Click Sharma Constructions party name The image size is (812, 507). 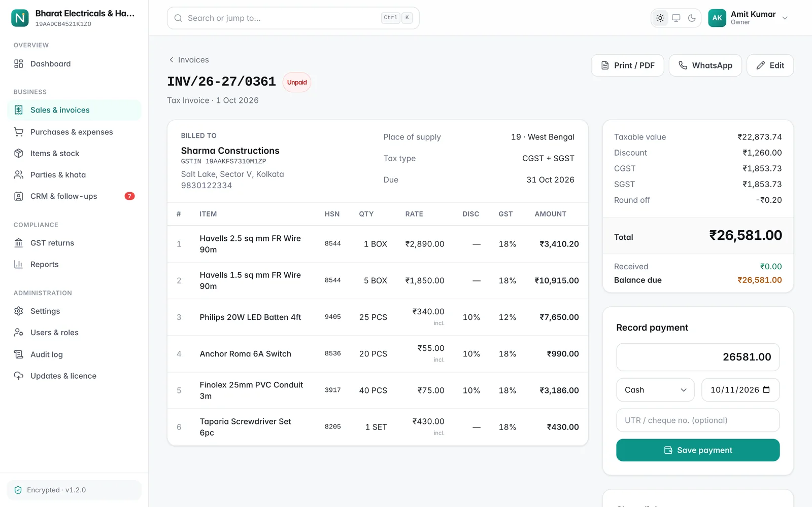230,151
